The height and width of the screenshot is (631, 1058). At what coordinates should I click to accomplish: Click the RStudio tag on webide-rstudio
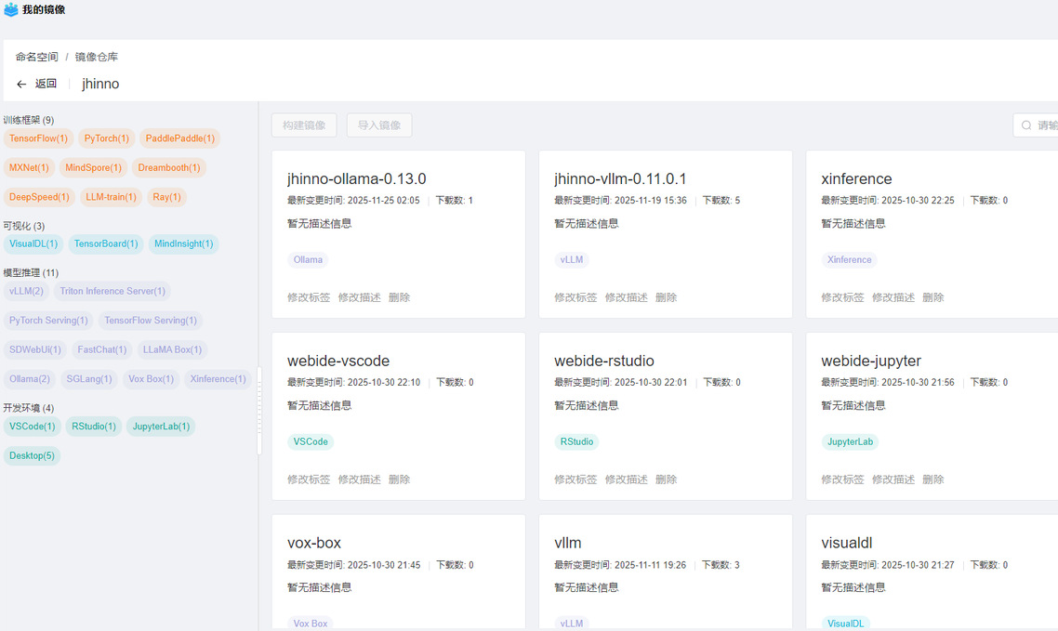point(576,441)
